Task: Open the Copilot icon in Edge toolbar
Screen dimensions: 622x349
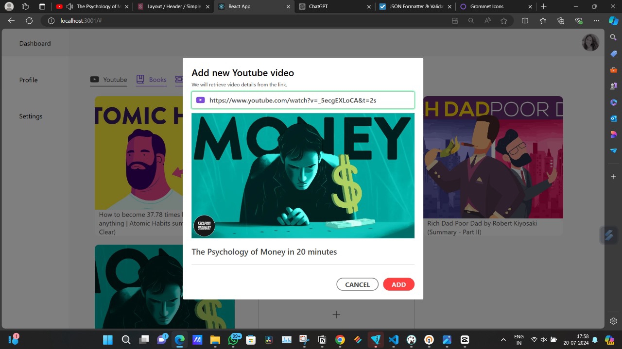Action: (613, 21)
